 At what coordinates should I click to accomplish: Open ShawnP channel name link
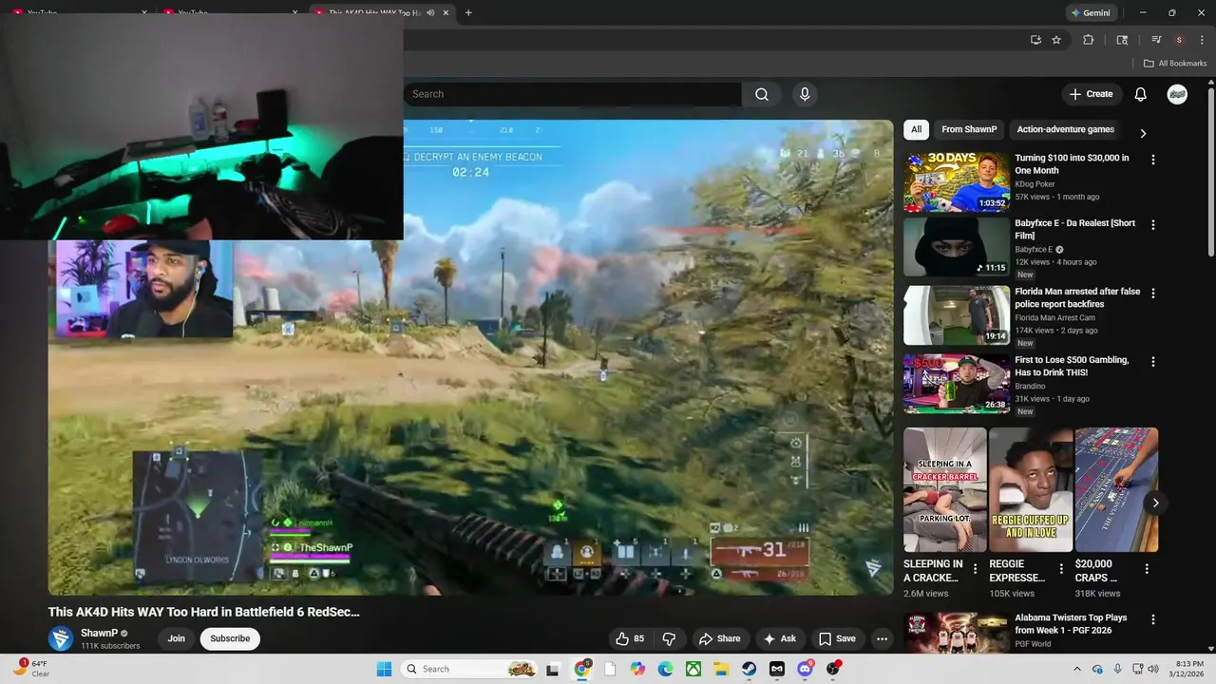tap(98, 633)
